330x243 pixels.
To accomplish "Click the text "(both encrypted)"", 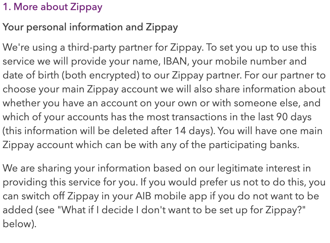I will click(101, 75).
